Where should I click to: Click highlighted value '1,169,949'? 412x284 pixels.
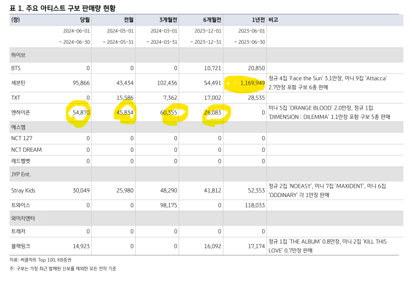pyautogui.click(x=252, y=83)
